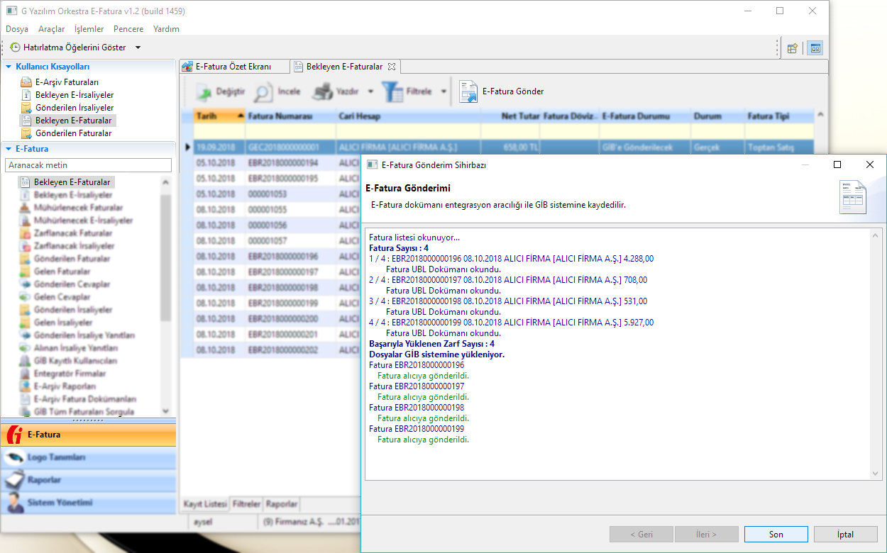Image resolution: width=887 pixels, height=553 pixels.
Task: Click the Yazdır printer icon
Action: [x=324, y=92]
